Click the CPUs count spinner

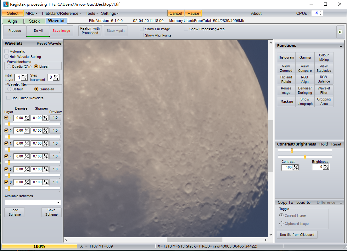321,13
